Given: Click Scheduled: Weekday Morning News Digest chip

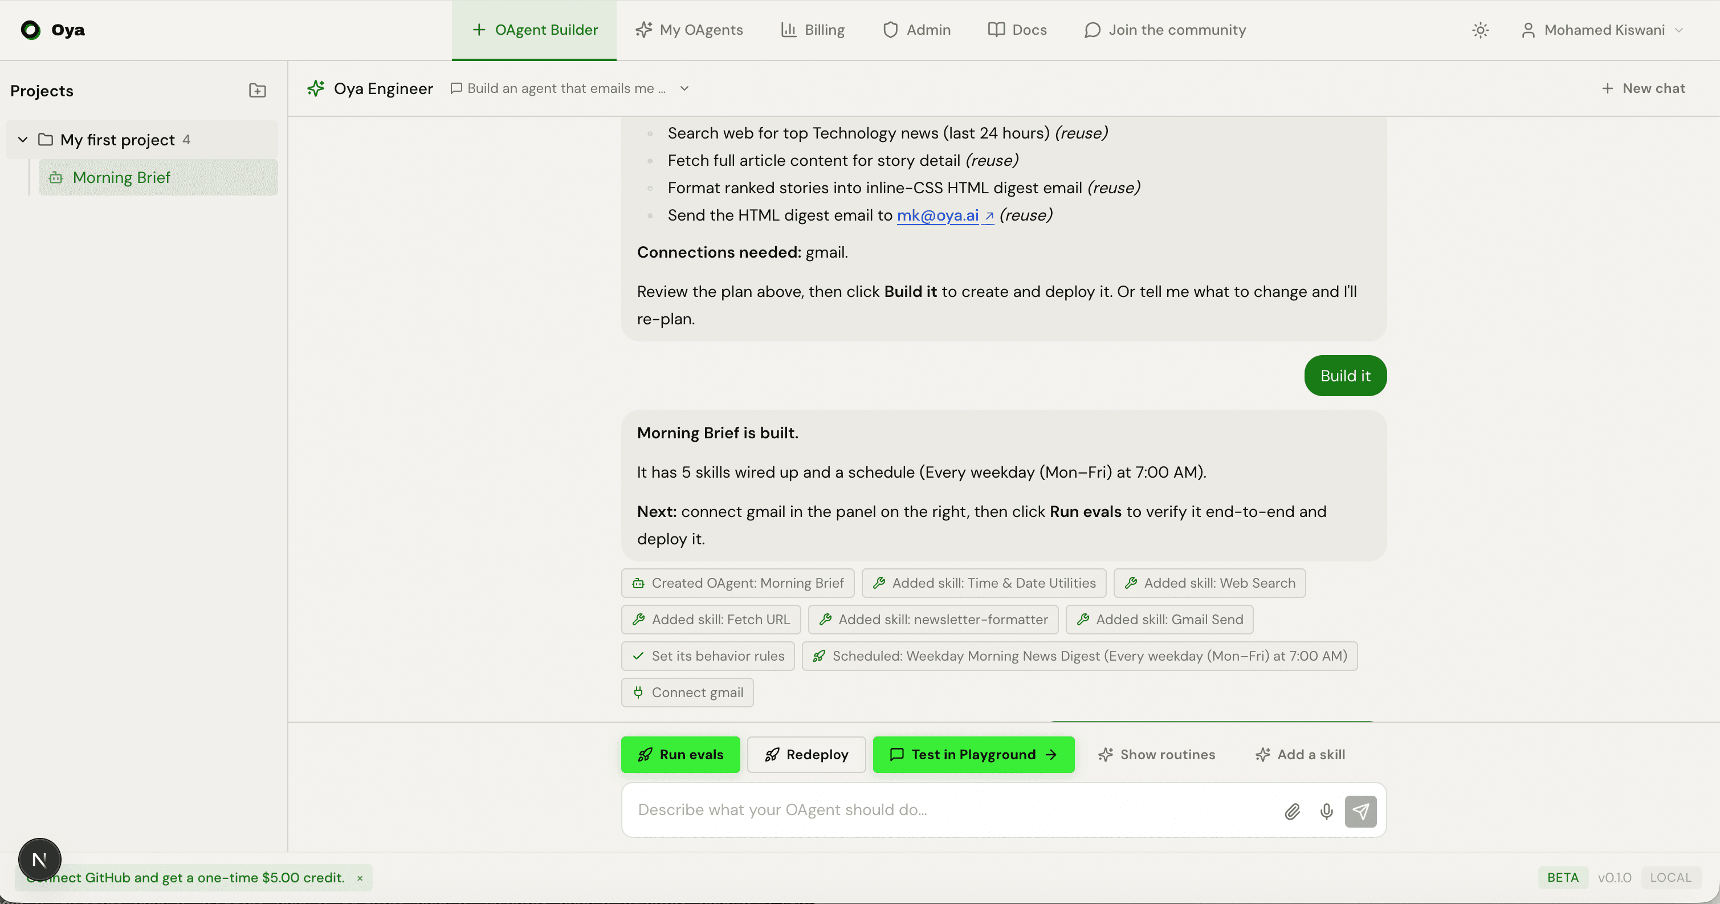Looking at the screenshot, I should click(x=1079, y=655).
